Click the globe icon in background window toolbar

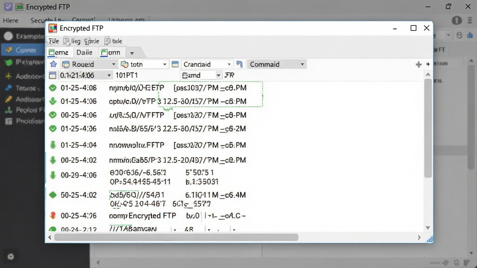click(459, 35)
